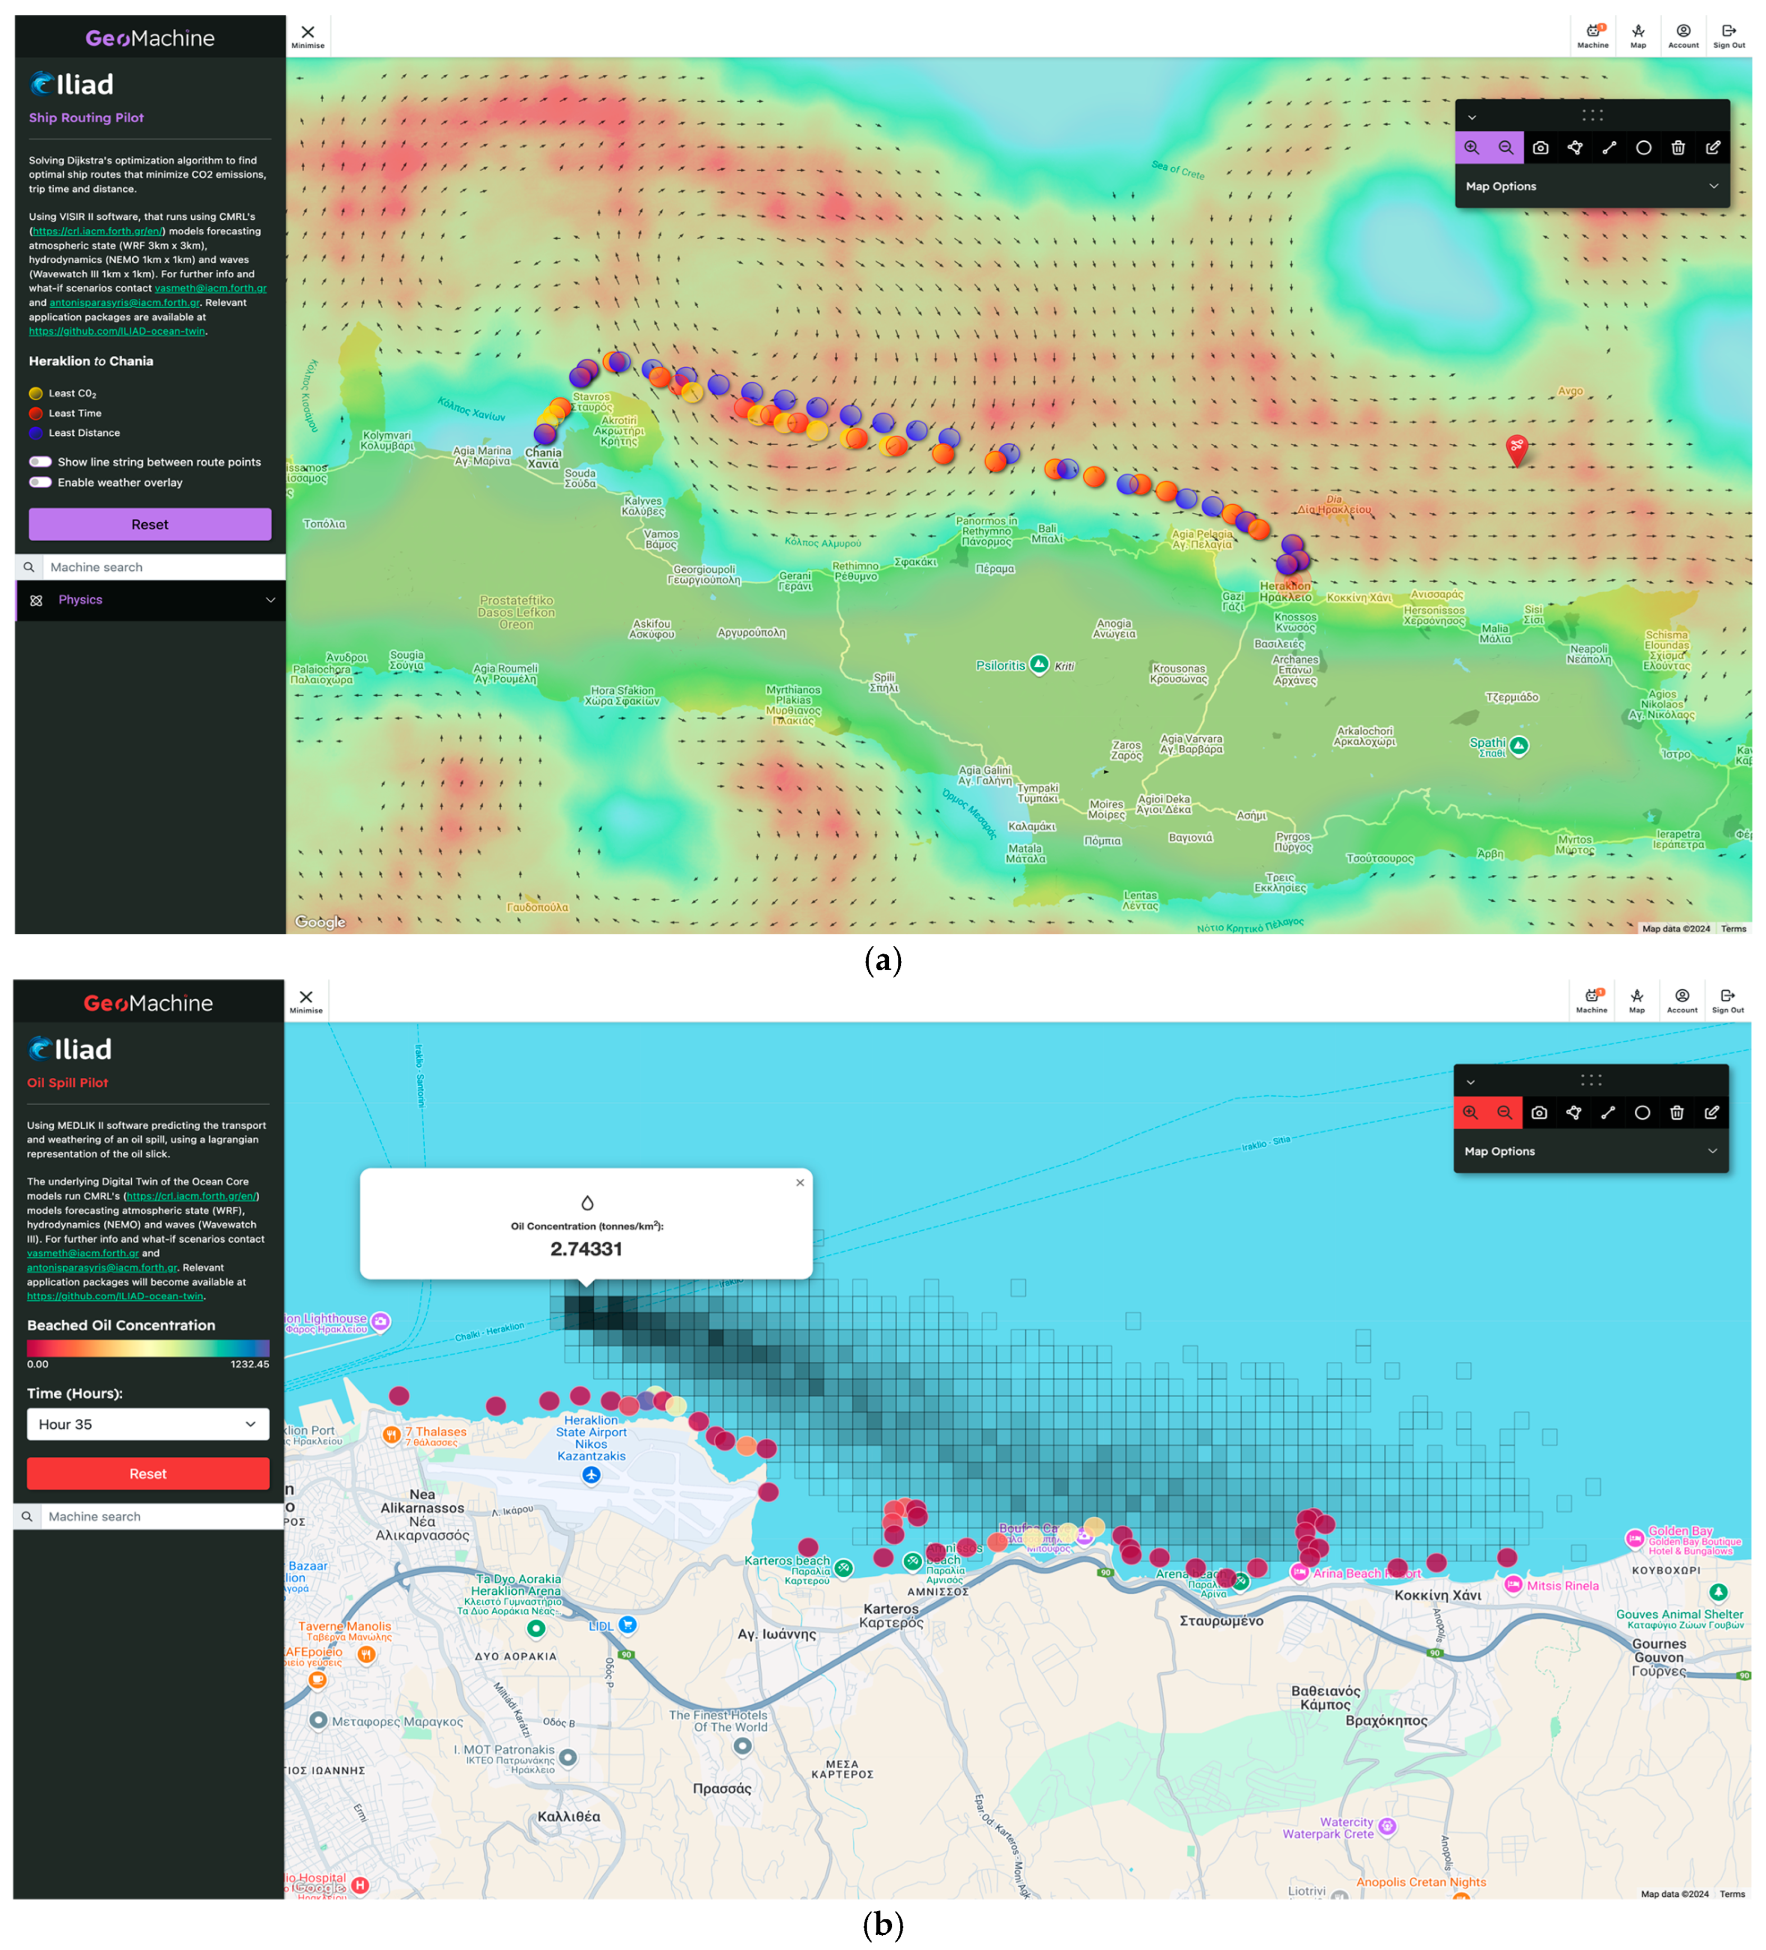Open the Hour 35 time dropdown
This screenshot has width=1766, height=1950.
[x=148, y=1425]
